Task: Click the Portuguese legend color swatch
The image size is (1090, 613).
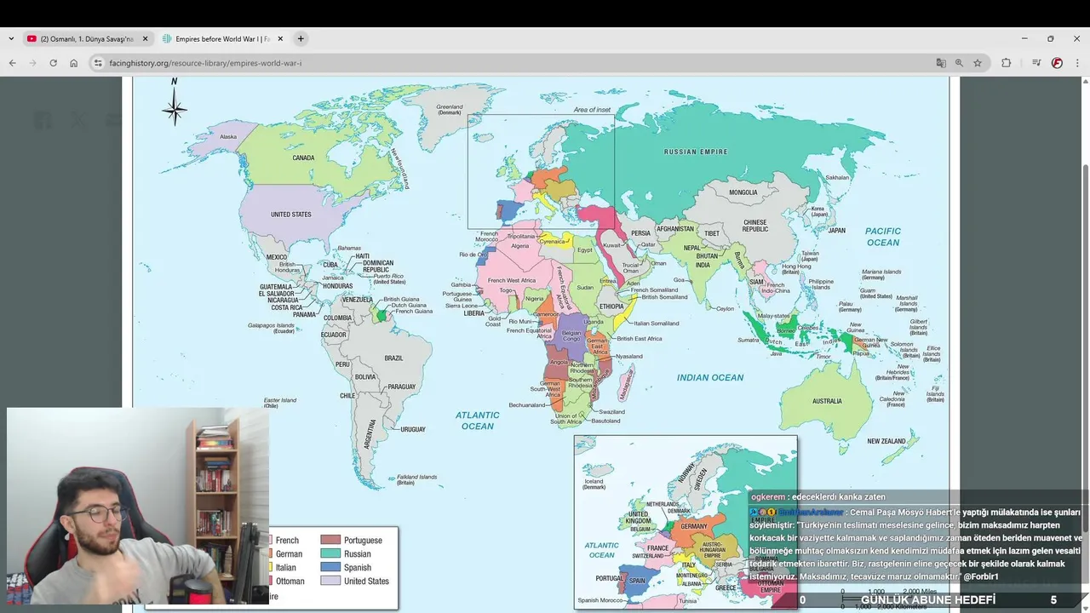Action: (330, 541)
